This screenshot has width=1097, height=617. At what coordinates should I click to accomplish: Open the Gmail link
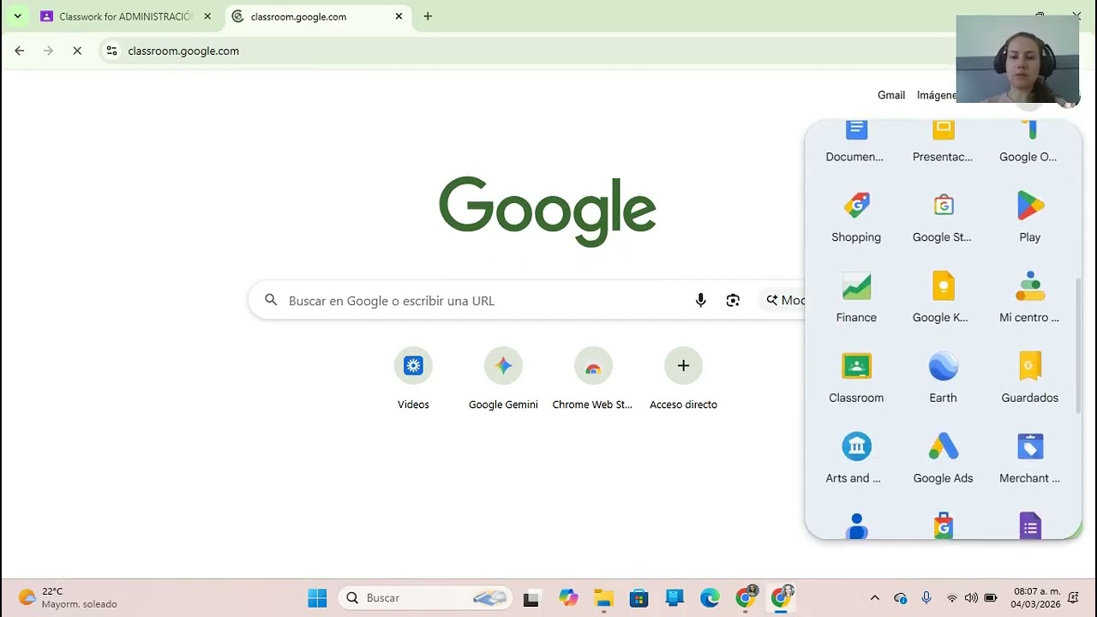(x=891, y=95)
